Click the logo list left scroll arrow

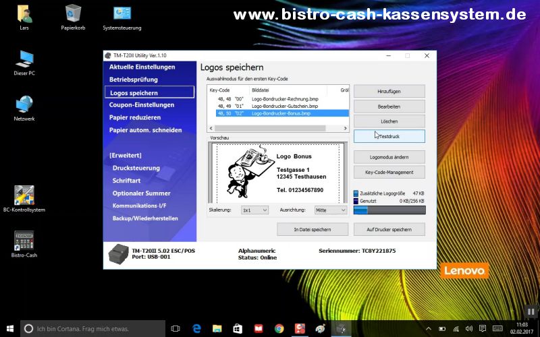point(211,128)
